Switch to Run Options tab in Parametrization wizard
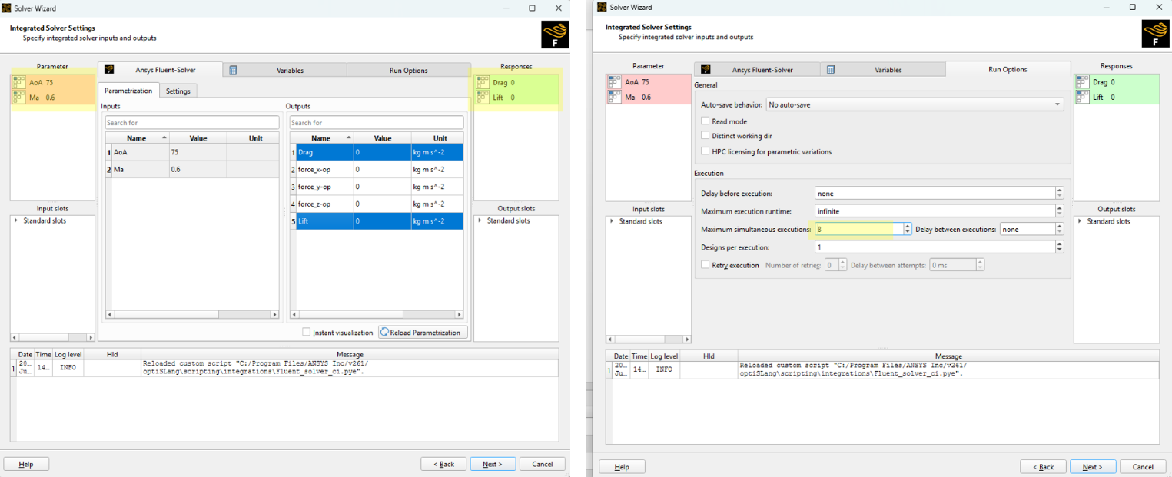Screen dimensions: 1172x477 [x=408, y=70]
